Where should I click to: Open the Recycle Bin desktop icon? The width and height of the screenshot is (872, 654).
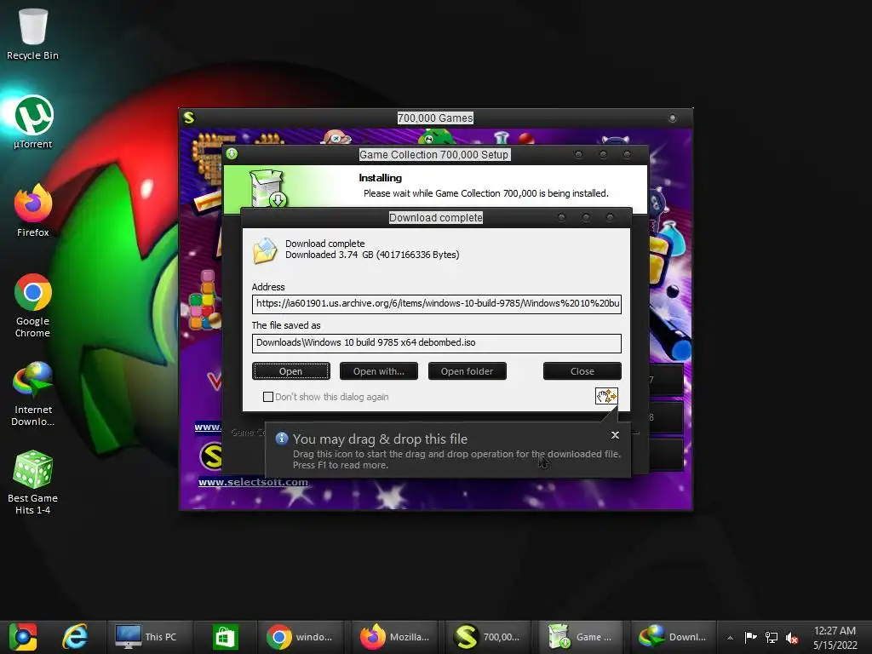pyautogui.click(x=33, y=33)
